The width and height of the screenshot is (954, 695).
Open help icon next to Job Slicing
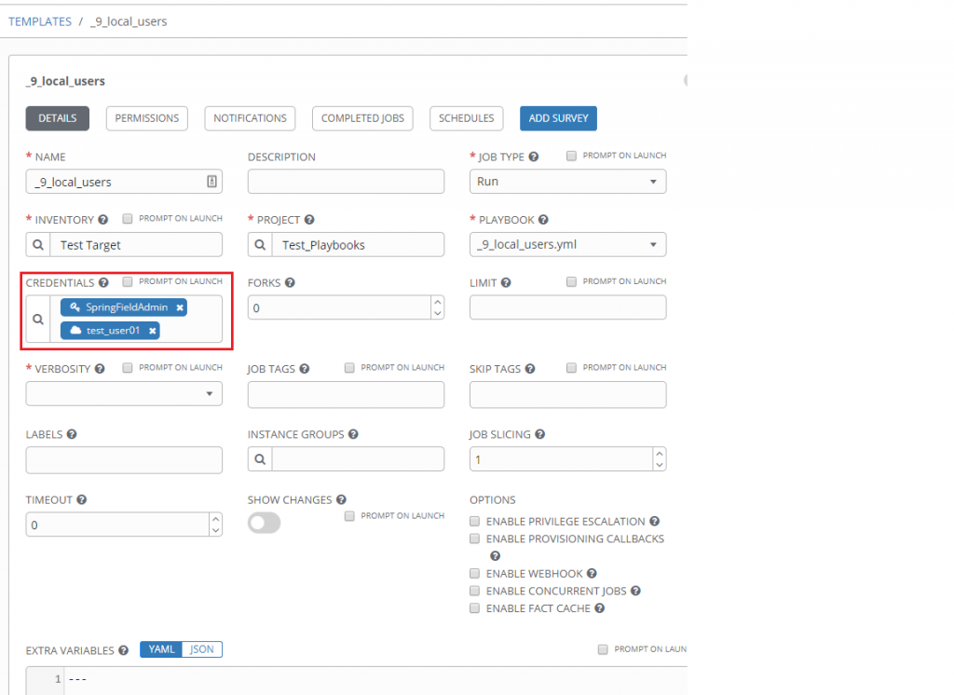[x=539, y=434]
